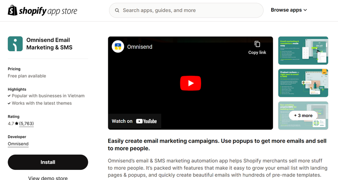Viewport: 338px width, 180px height.
Task: Open Omnisend channel avatar on video
Action: point(118,47)
